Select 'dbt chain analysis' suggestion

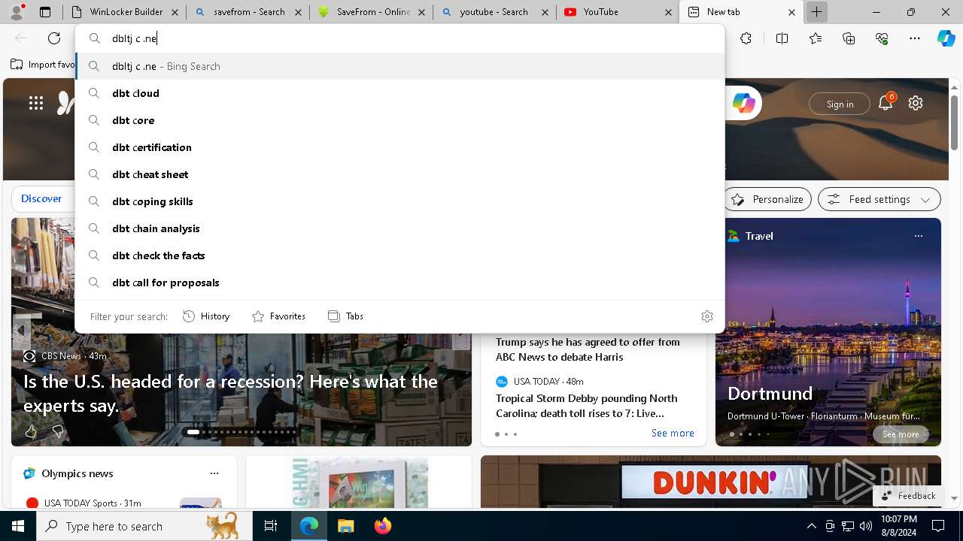point(399,228)
